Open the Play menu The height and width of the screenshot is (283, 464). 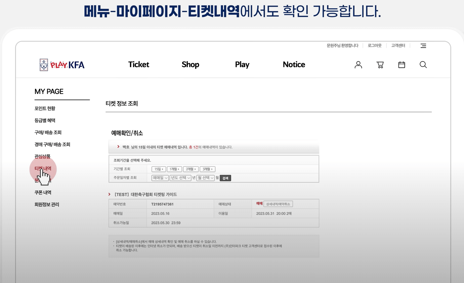[242, 65]
